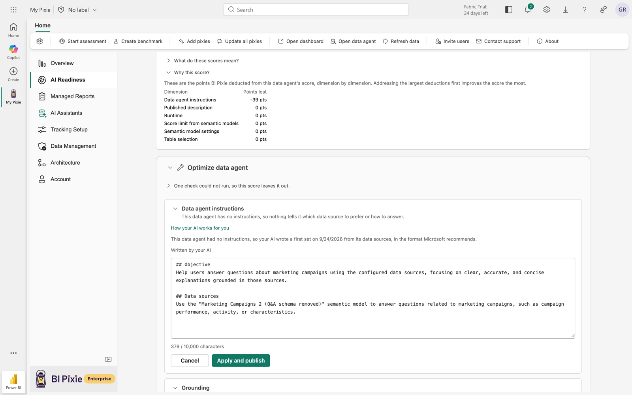Open 'How your AI works for you' link
Viewport: 632px width, 395px height.
click(x=200, y=228)
